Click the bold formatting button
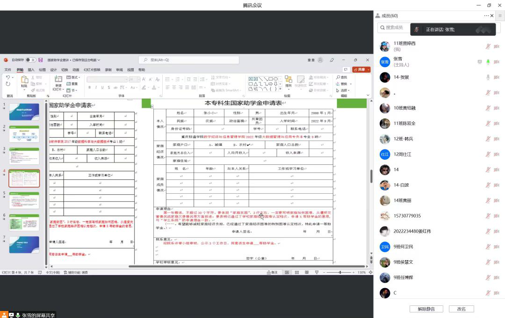The width and height of the screenshot is (505, 318). click(89, 87)
